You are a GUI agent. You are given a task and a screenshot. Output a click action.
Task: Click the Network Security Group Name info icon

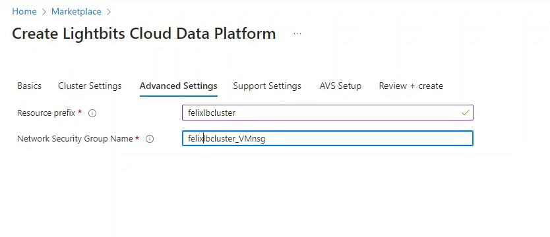pyautogui.click(x=150, y=139)
